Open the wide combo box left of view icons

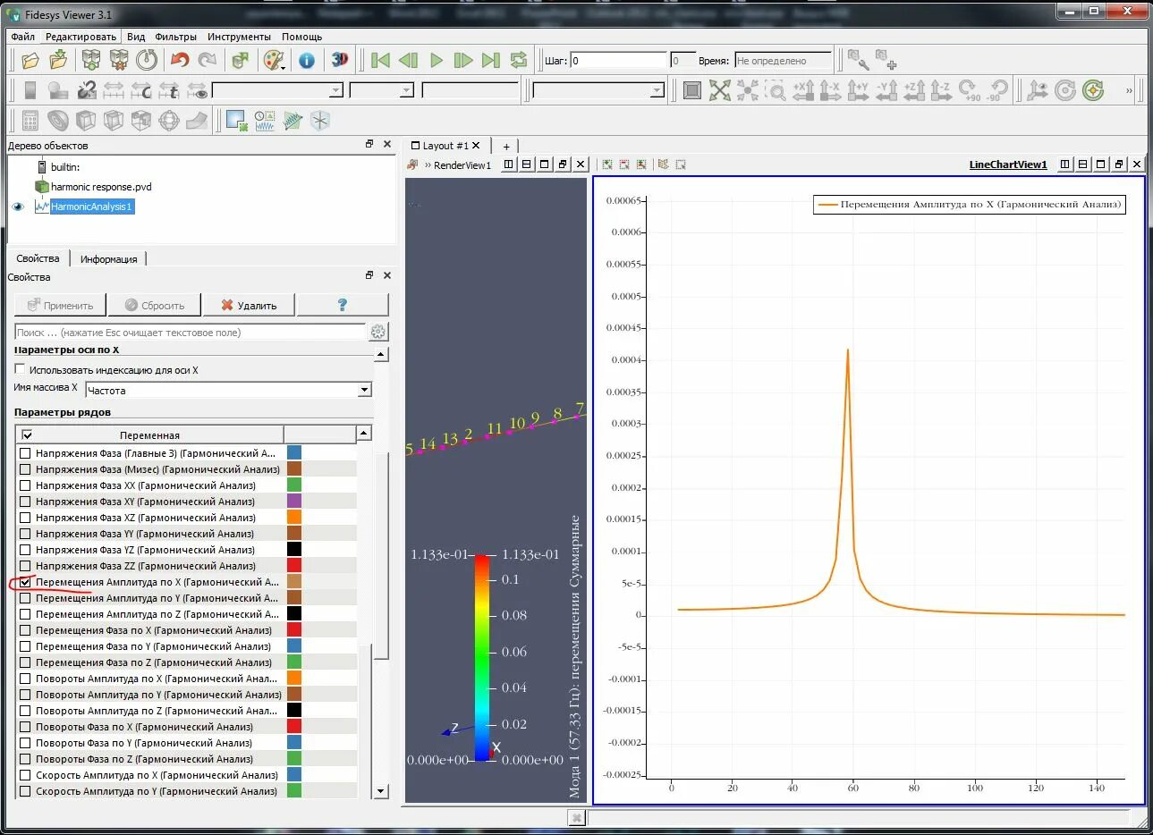(x=598, y=90)
